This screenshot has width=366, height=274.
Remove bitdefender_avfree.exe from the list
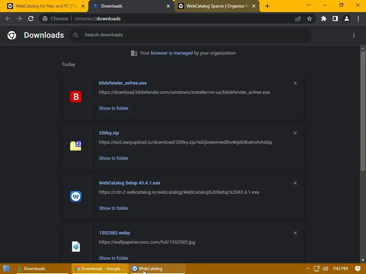(295, 83)
